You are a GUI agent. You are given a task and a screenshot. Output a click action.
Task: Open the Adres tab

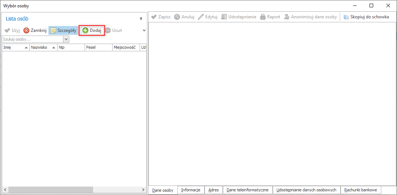[x=213, y=190]
